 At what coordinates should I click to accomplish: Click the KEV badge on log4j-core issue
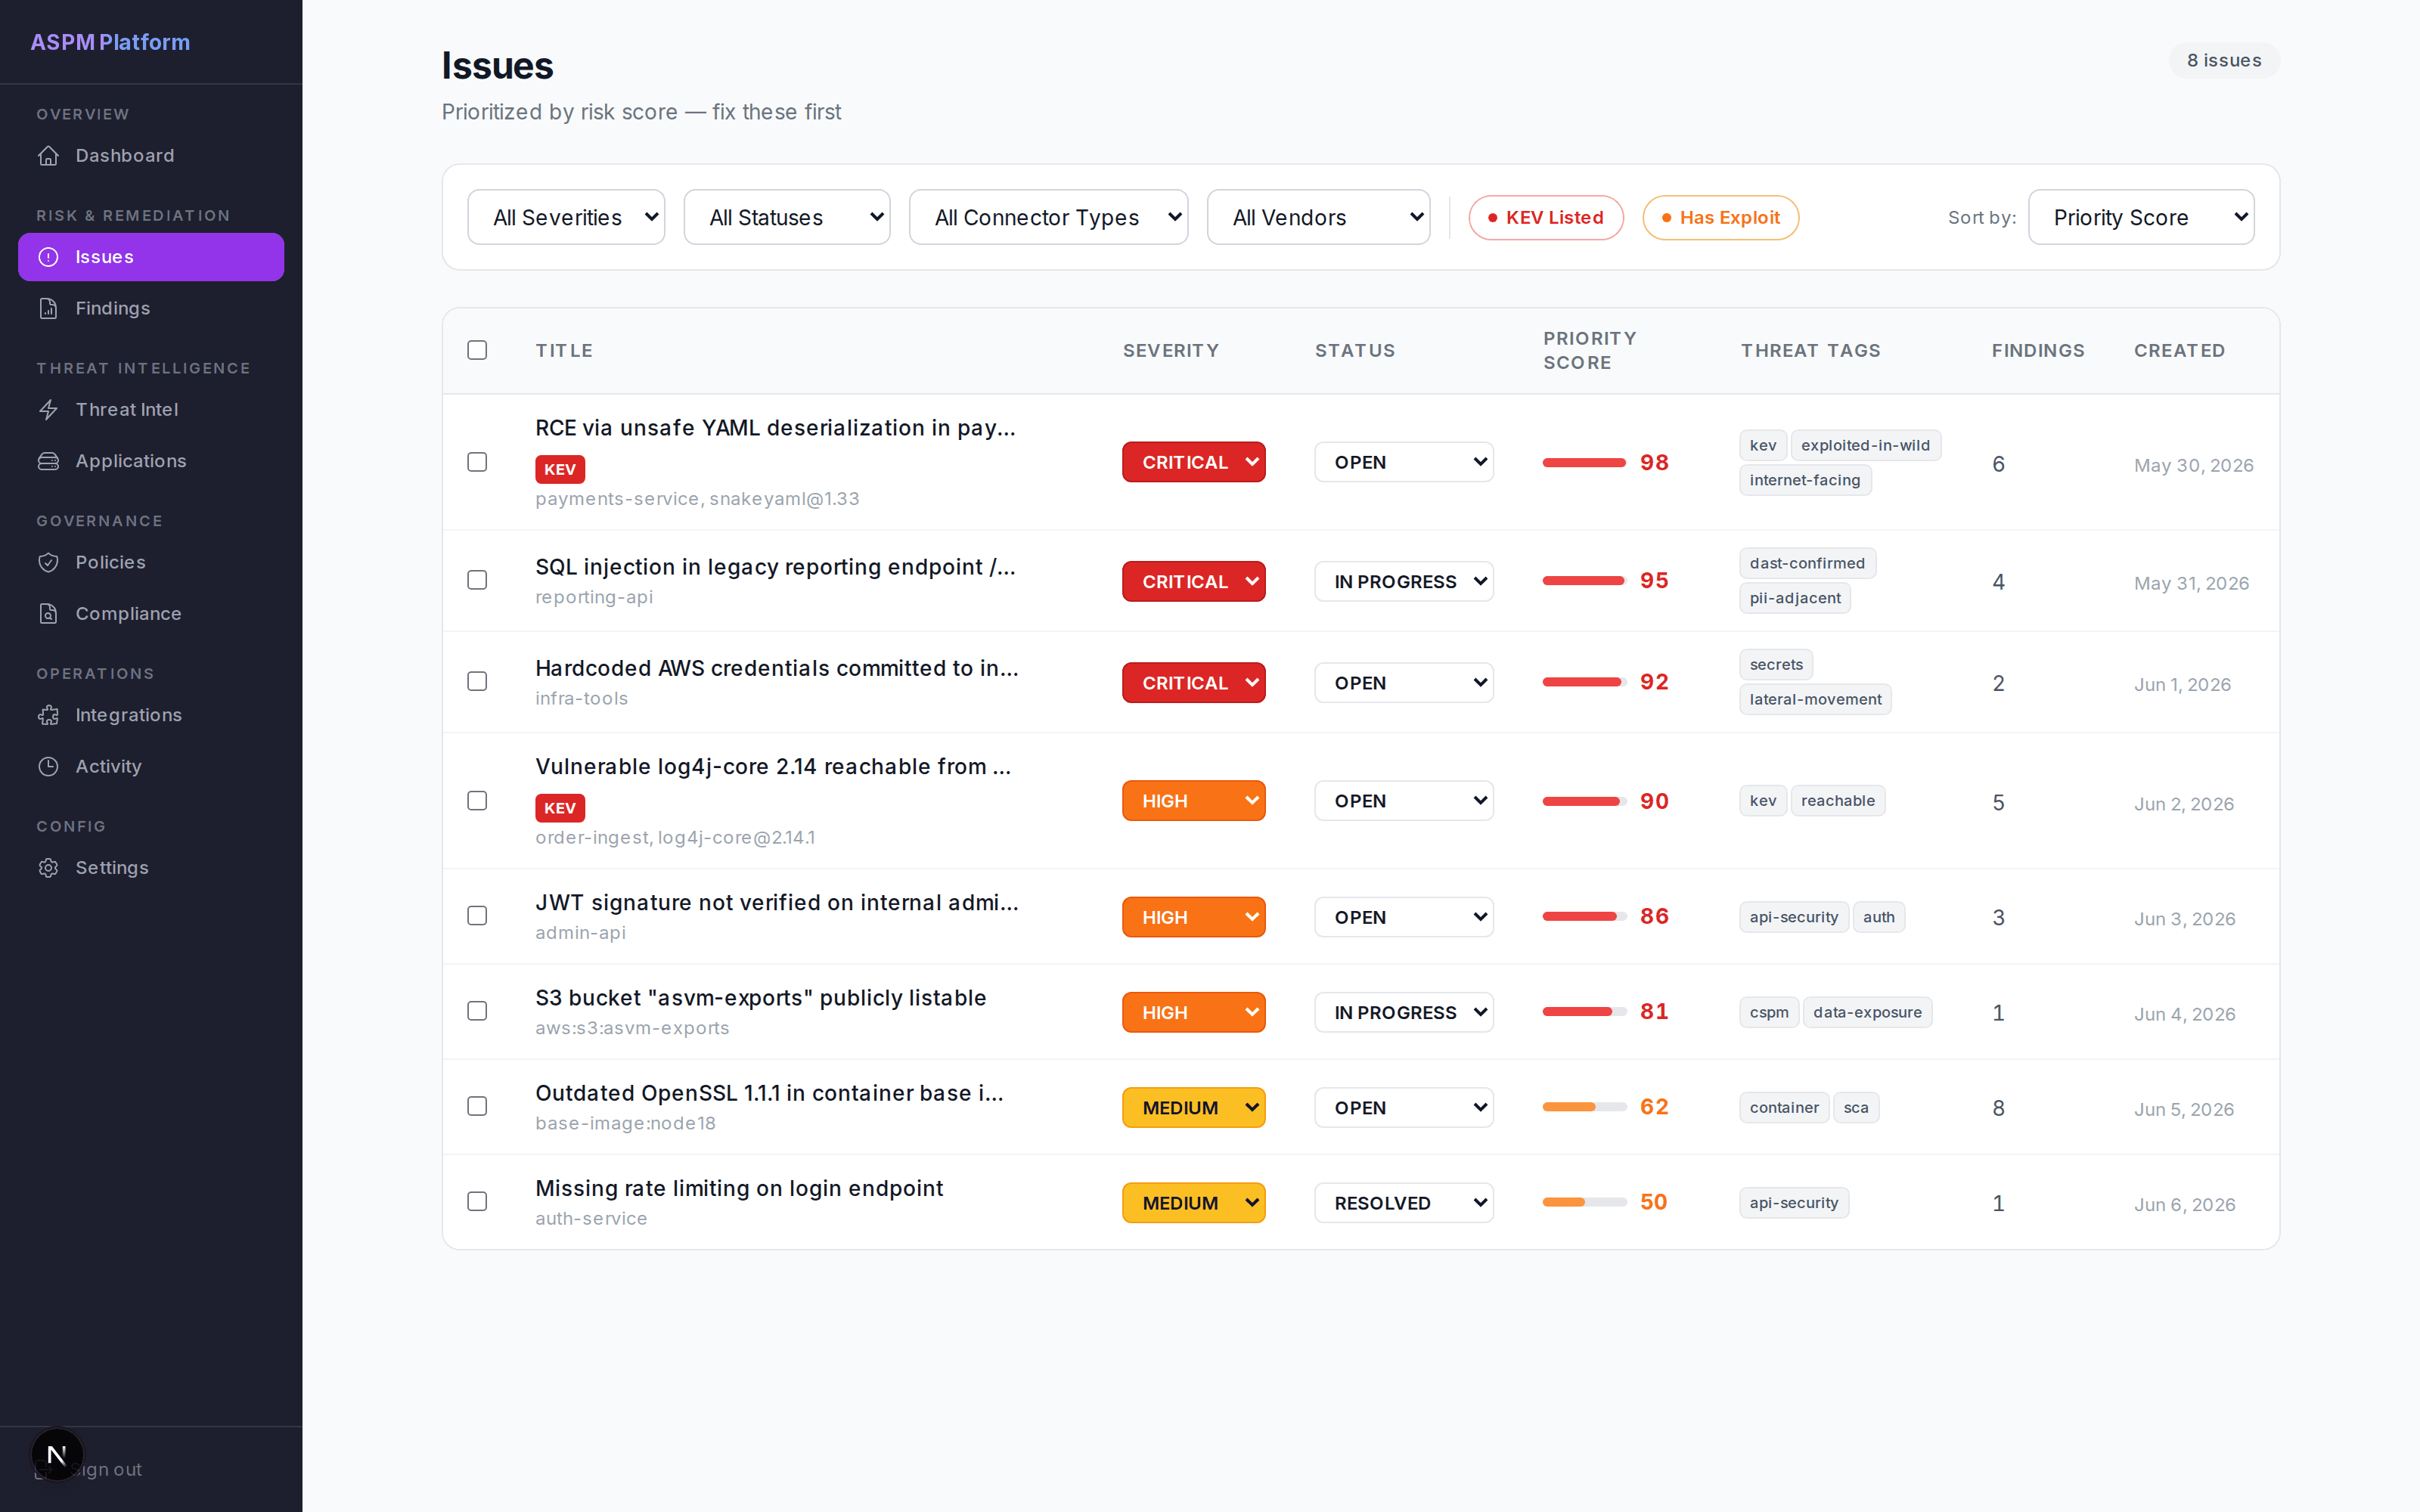click(x=560, y=808)
